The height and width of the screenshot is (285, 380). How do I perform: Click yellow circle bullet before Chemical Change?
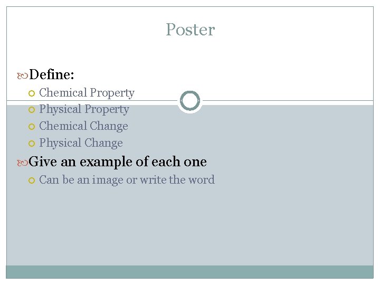pyautogui.click(x=32, y=127)
